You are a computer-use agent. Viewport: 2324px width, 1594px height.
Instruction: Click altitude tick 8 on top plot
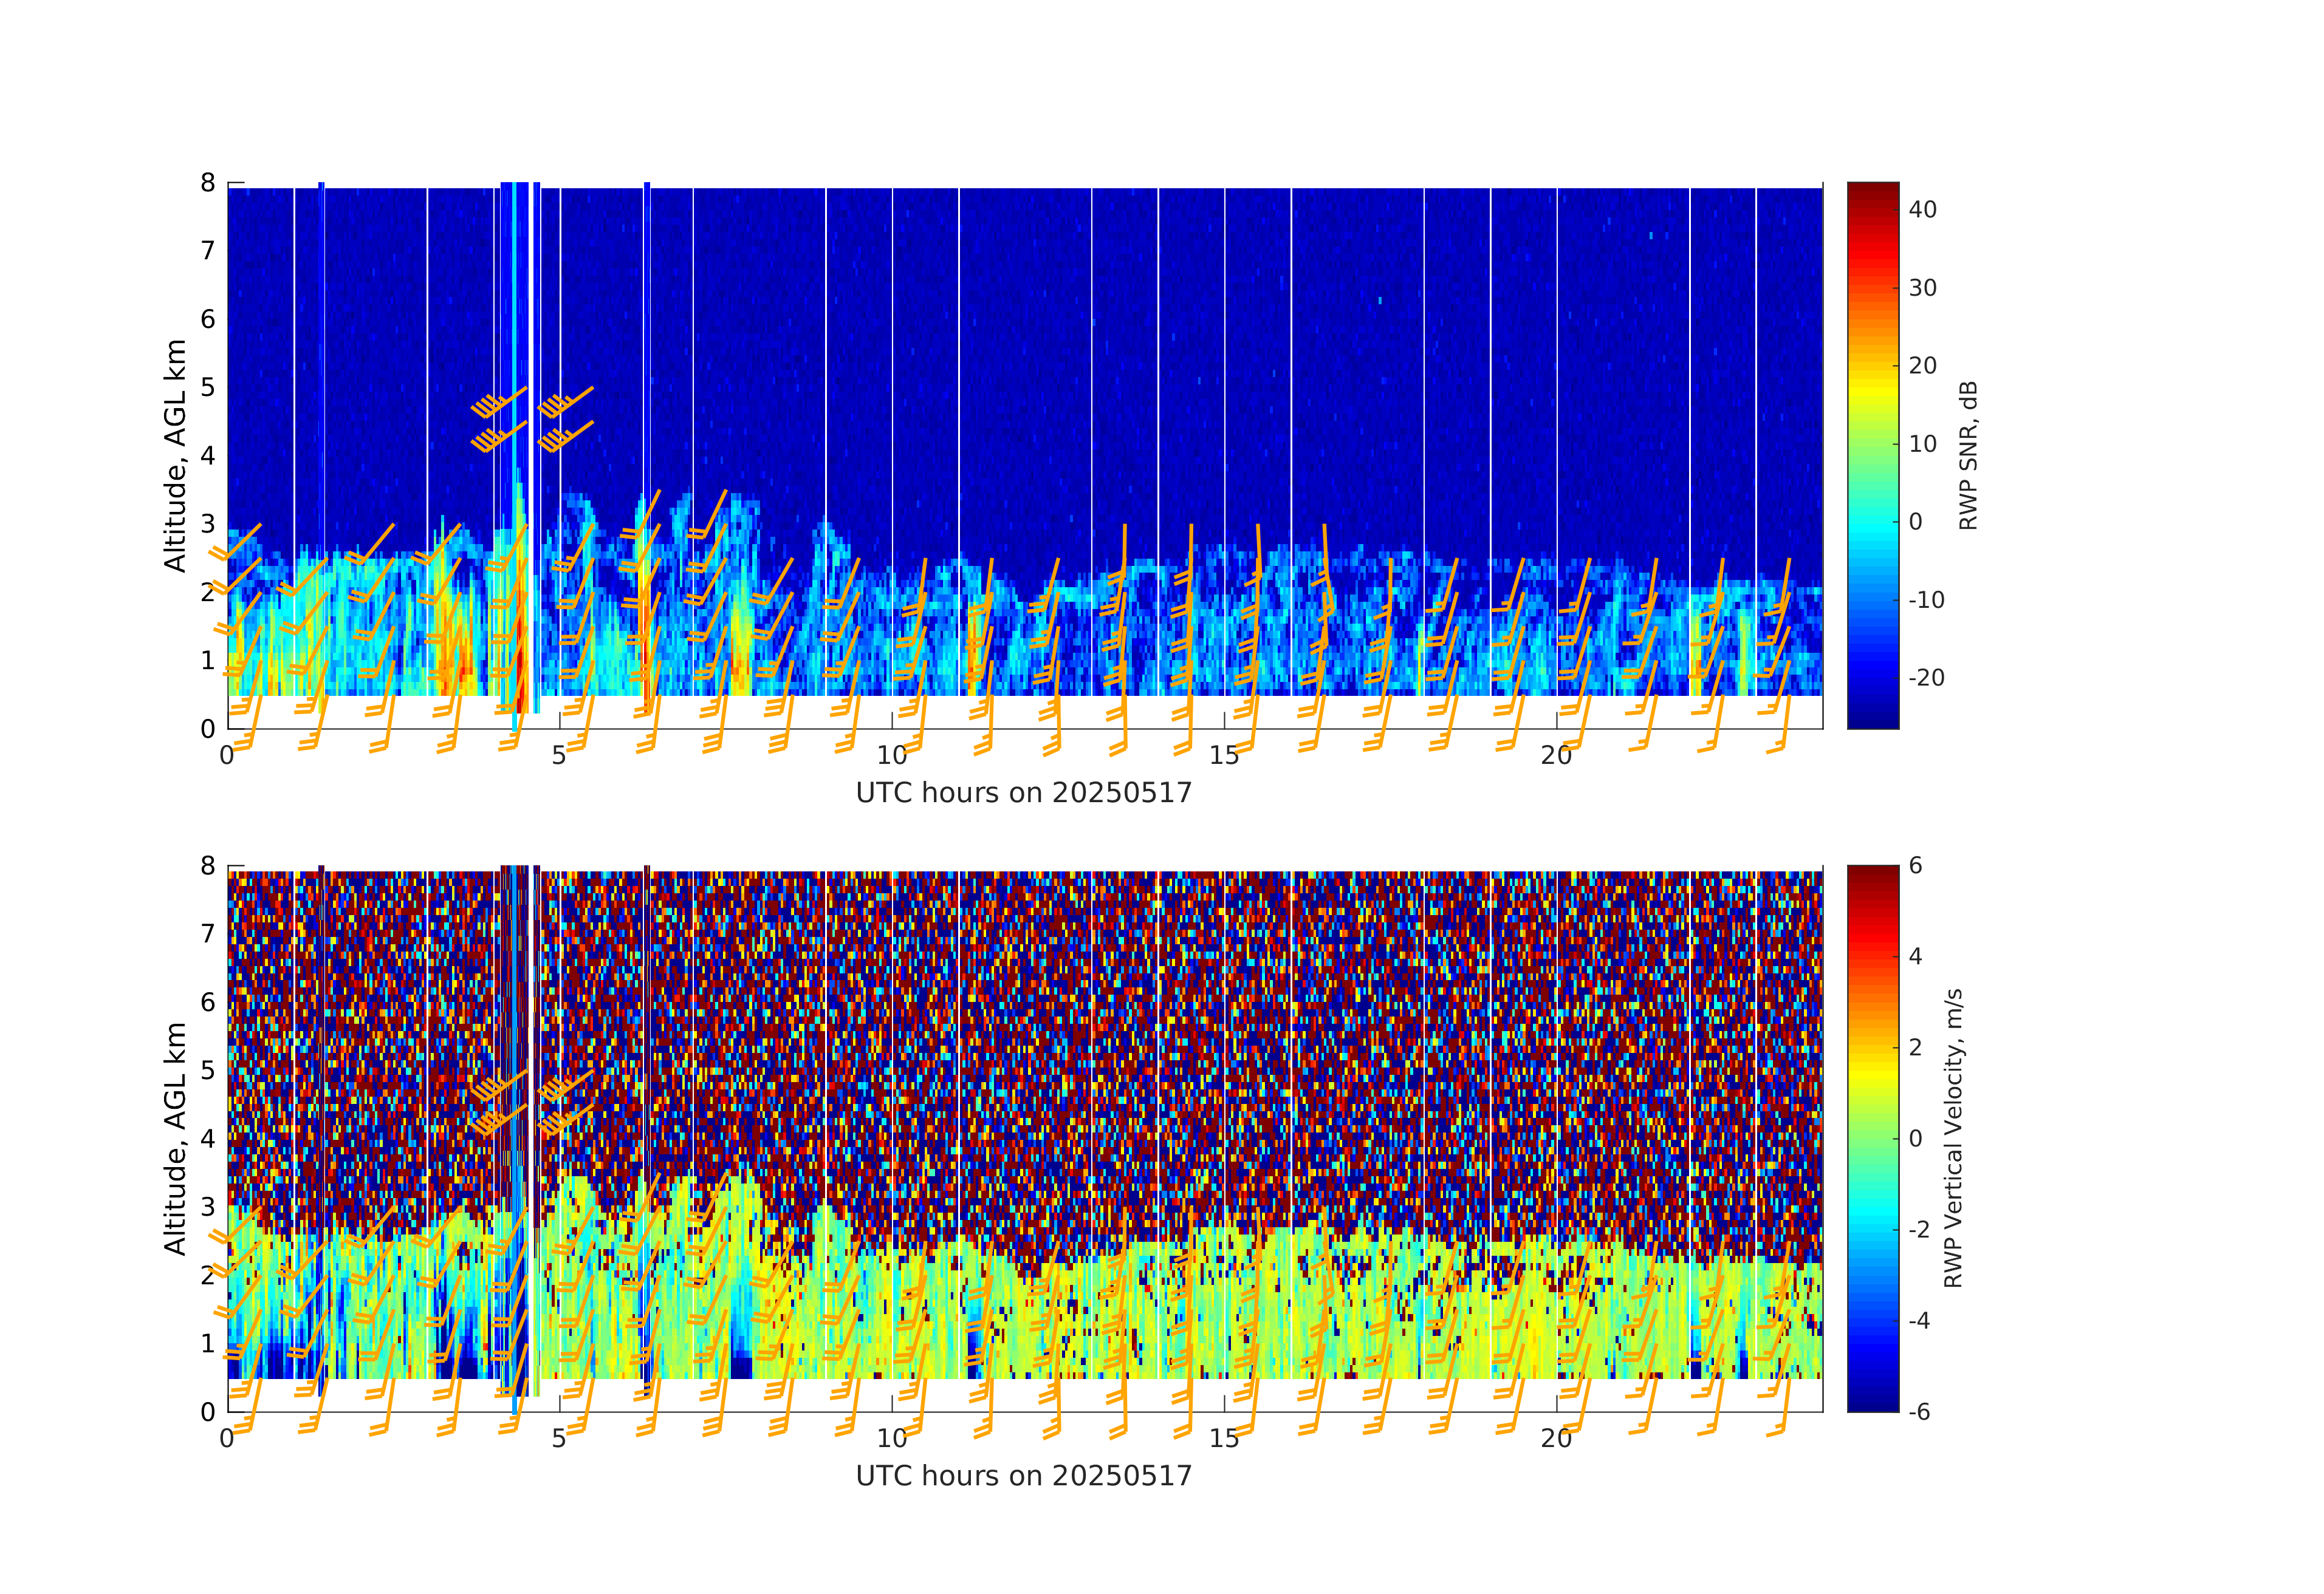click(x=207, y=183)
